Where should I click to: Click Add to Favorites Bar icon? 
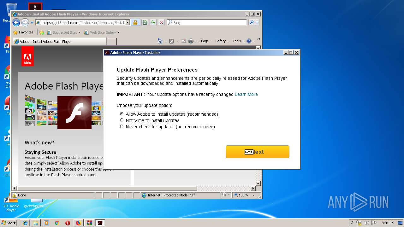point(41,32)
